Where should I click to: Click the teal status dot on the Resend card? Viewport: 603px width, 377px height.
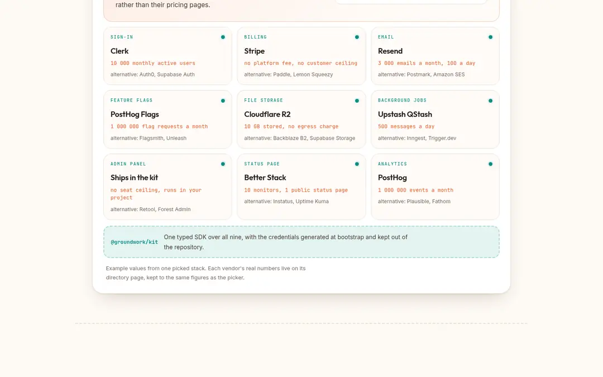(x=490, y=37)
